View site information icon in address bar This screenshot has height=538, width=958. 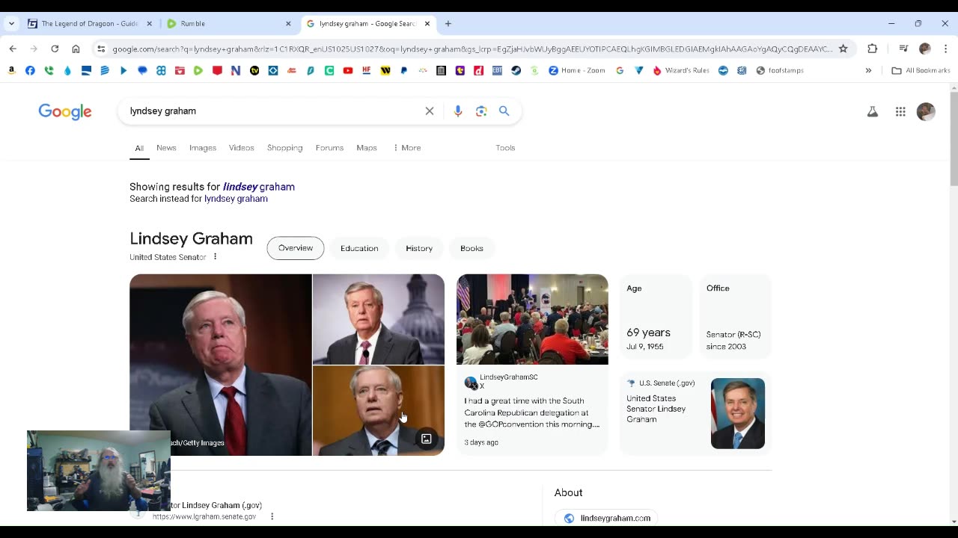pyautogui.click(x=101, y=49)
